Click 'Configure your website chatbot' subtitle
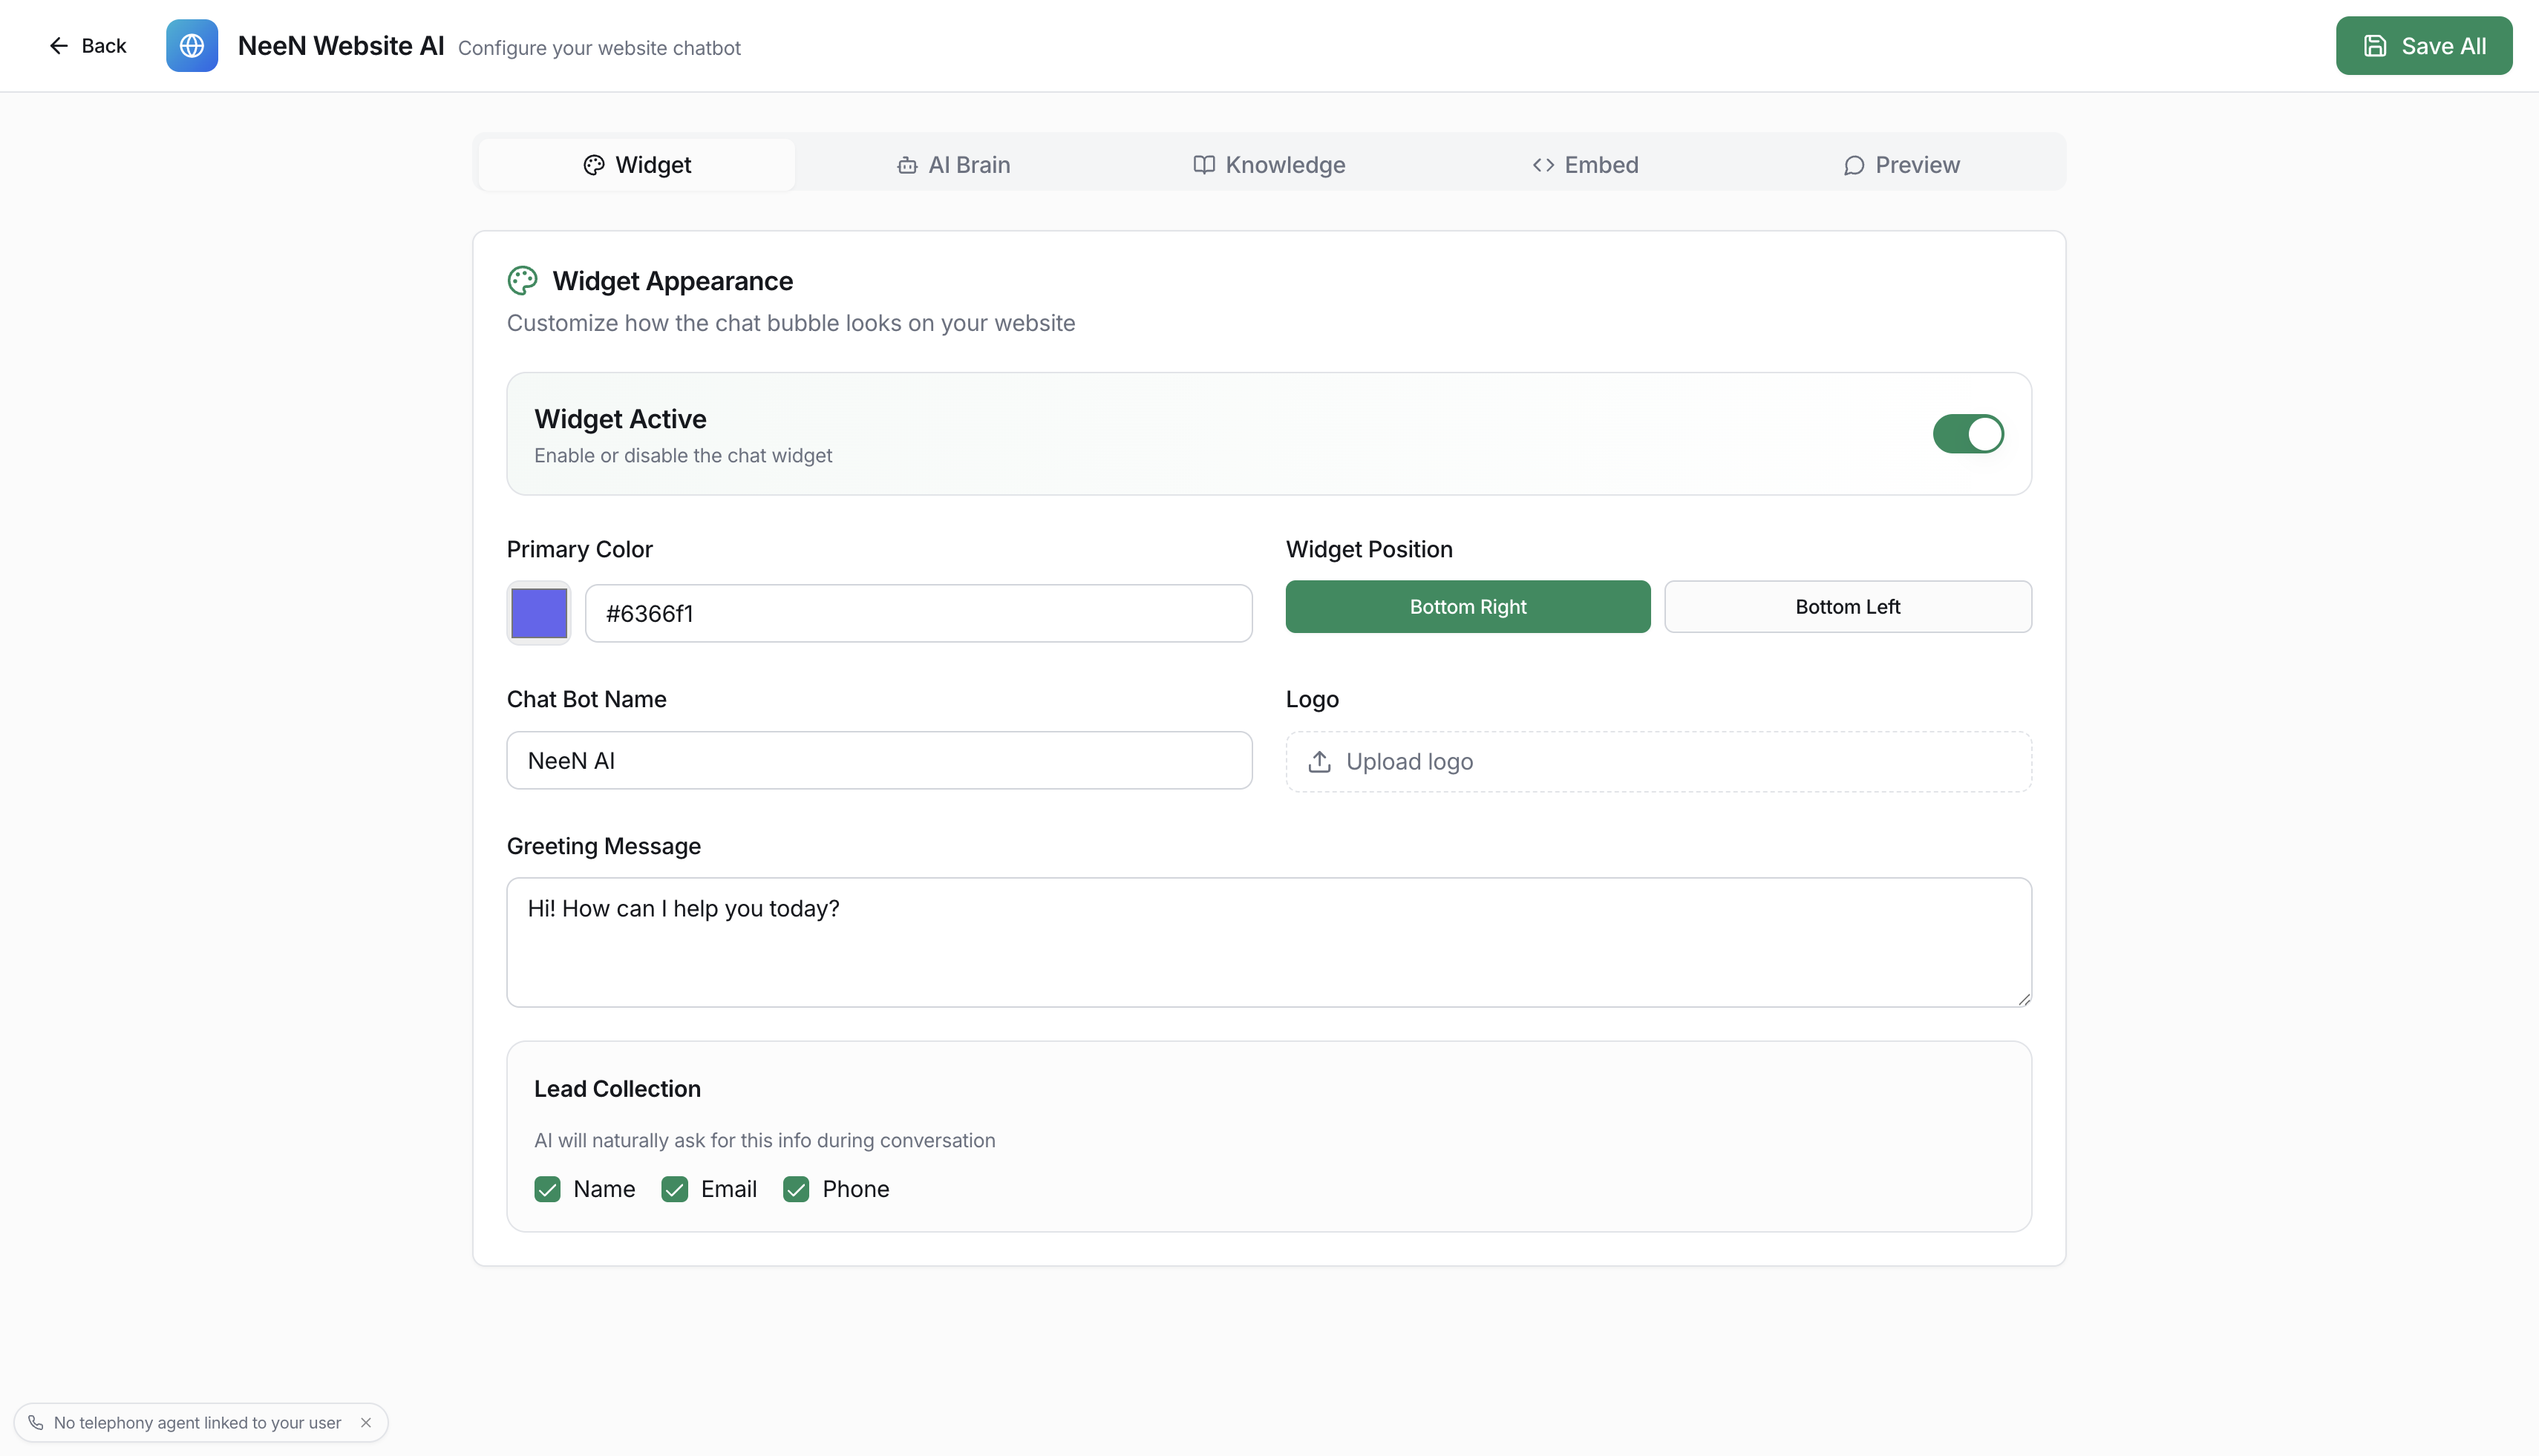Screen dimensions: 2539x1456 pos(599,48)
